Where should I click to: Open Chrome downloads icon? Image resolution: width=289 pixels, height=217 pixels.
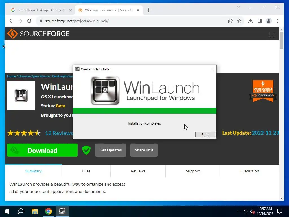coord(251,21)
